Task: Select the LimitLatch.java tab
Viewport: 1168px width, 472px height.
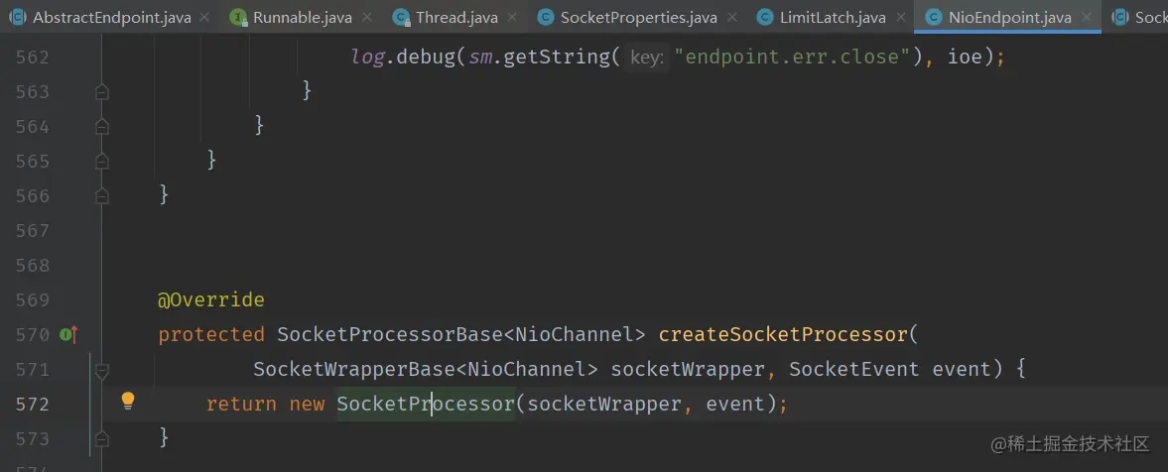Action: tap(832, 17)
